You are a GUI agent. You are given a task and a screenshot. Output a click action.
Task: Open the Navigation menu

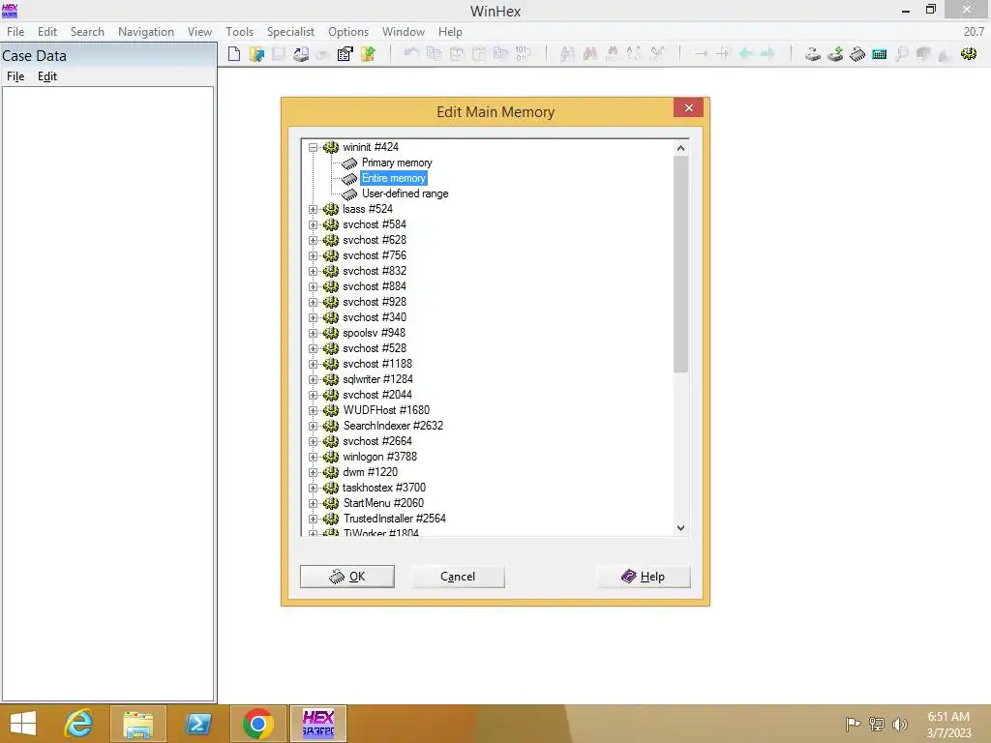pyautogui.click(x=146, y=32)
